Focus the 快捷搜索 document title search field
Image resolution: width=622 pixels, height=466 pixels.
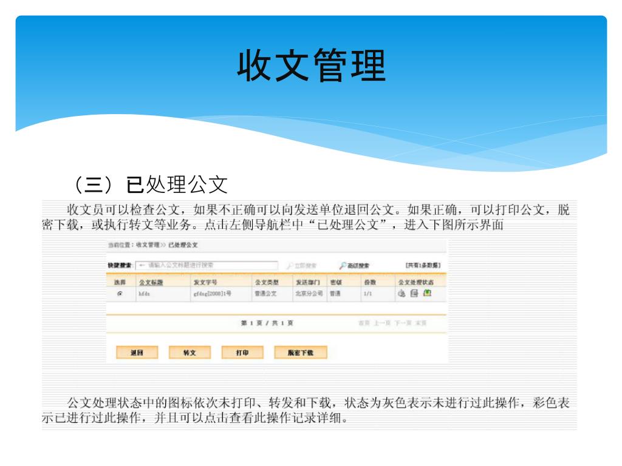[207, 265]
